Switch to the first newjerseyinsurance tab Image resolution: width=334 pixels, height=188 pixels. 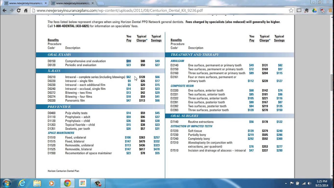coord(25,3)
